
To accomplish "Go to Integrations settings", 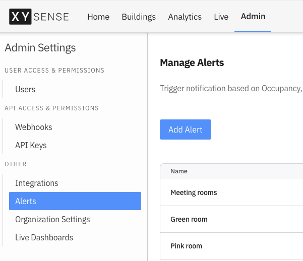I will coord(36,183).
